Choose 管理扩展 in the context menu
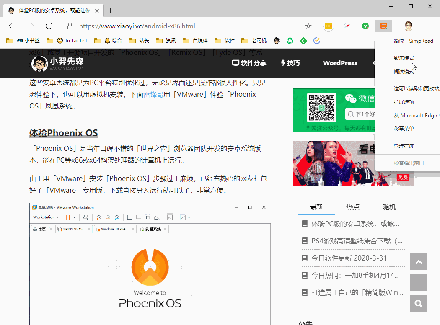The width and height of the screenshot is (440, 325). point(404,146)
